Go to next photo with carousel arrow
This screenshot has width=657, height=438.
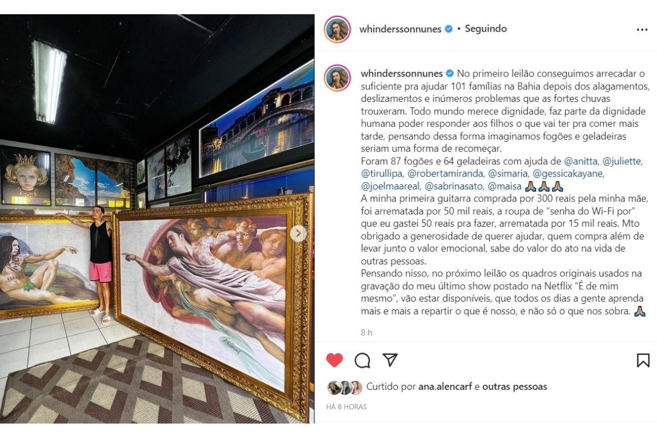(x=298, y=234)
